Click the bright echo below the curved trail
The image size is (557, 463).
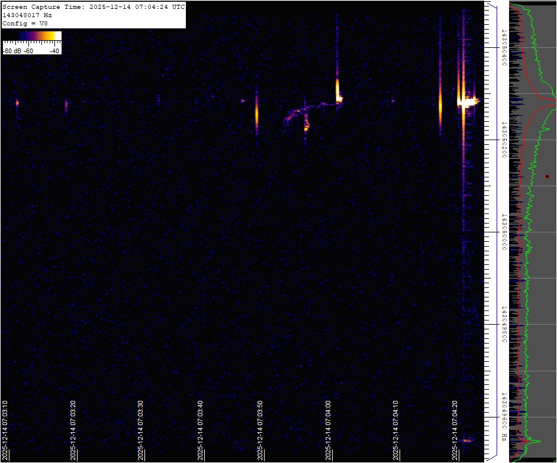click(306, 124)
